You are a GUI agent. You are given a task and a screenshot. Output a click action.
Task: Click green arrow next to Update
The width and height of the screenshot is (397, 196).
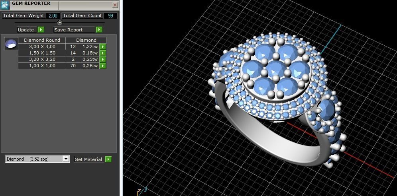[41, 30]
